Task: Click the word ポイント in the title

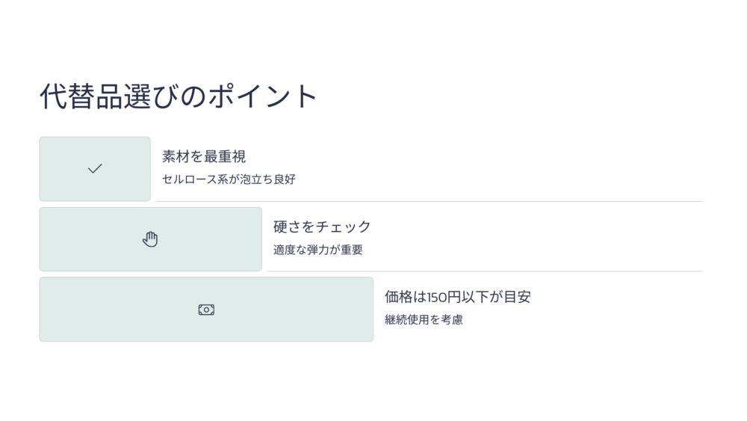Action: pos(262,96)
